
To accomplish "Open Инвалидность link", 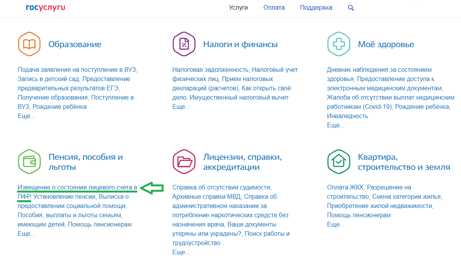I will coord(348,116).
